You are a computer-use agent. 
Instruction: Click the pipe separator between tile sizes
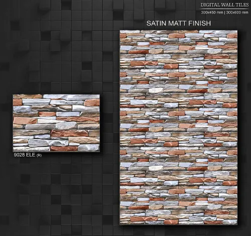click(224, 12)
